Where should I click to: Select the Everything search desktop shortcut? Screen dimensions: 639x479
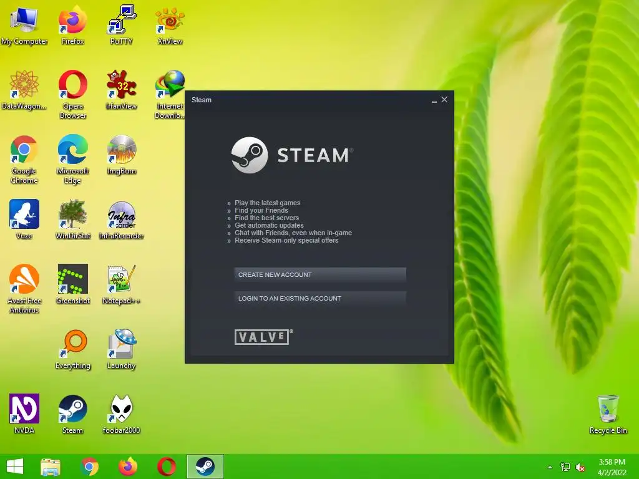72,349
